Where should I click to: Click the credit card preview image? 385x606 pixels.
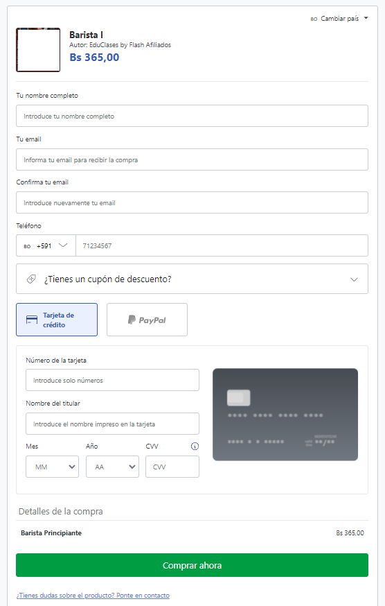pyautogui.click(x=285, y=415)
